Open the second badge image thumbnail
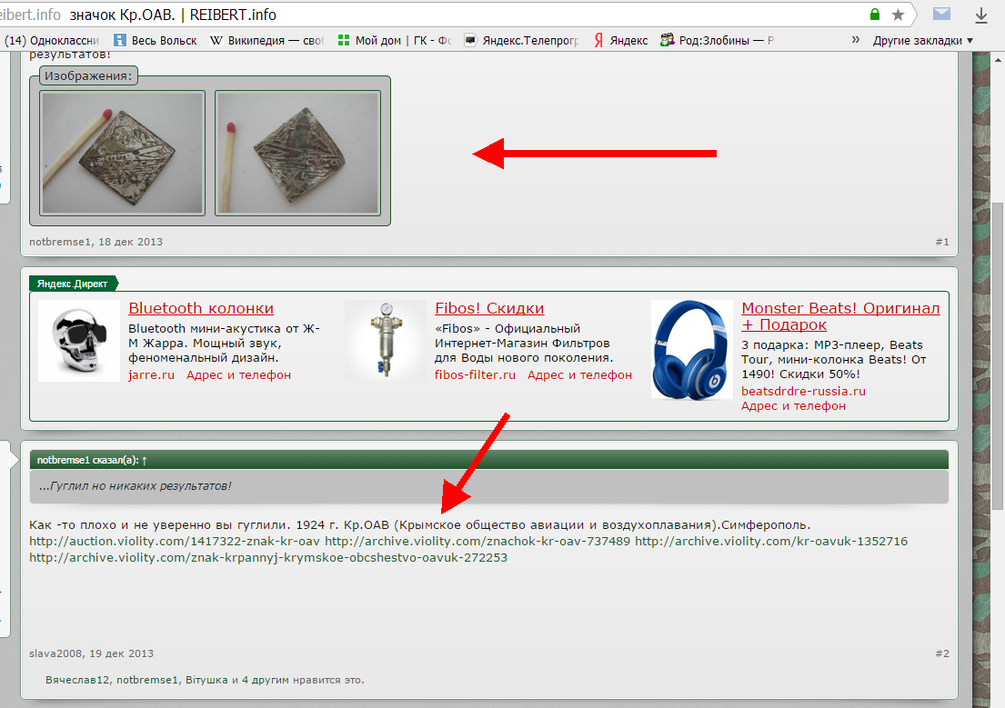1005x708 pixels. (296, 154)
